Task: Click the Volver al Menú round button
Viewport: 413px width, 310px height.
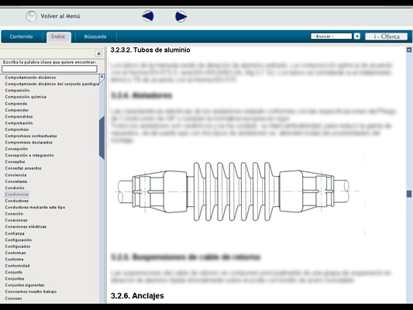Action: pos(31,16)
